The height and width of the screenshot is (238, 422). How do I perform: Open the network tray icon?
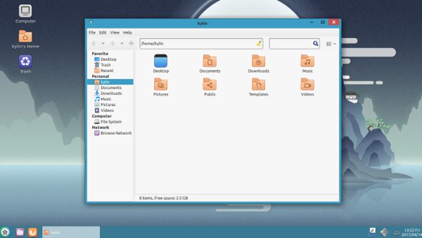(372, 232)
